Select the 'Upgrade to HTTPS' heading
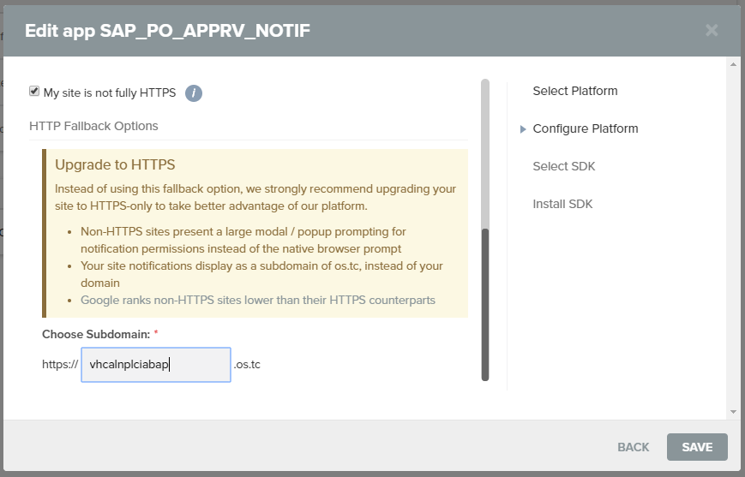 pyautogui.click(x=115, y=164)
